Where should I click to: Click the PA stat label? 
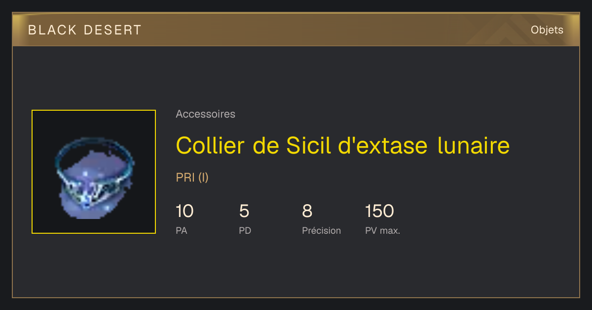pos(181,230)
